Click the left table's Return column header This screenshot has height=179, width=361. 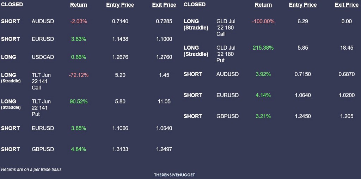pos(79,5)
